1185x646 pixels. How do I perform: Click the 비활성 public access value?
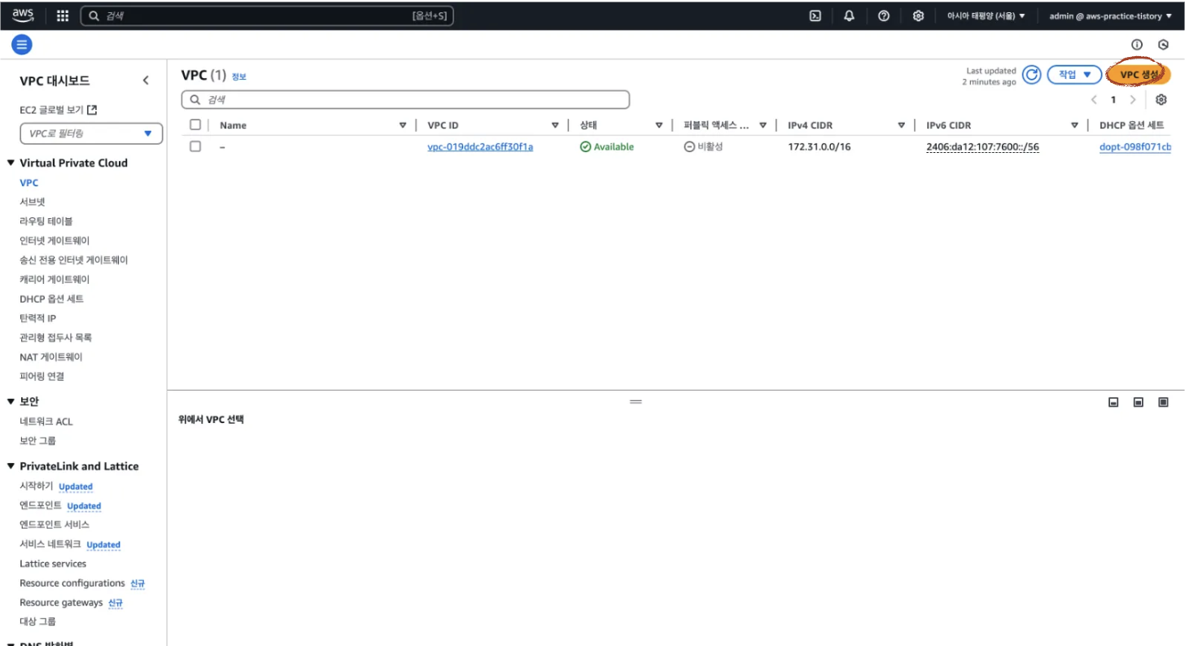pyautogui.click(x=711, y=147)
